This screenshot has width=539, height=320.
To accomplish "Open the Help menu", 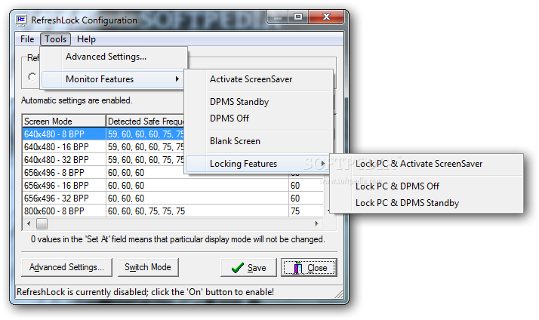I will click(x=86, y=39).
